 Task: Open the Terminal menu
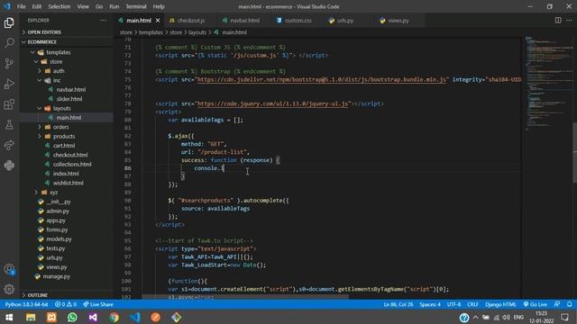(136, 6)
